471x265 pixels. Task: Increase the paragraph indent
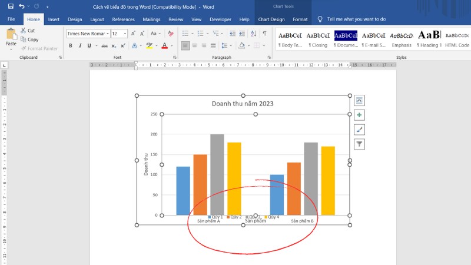pyautogui.click(x=242, y=34)
